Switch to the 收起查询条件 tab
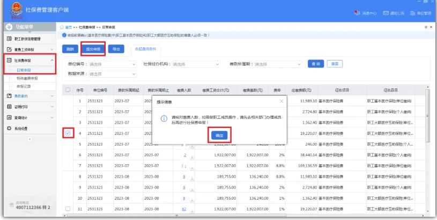437x220 pixels. click(x=145, y=49)
